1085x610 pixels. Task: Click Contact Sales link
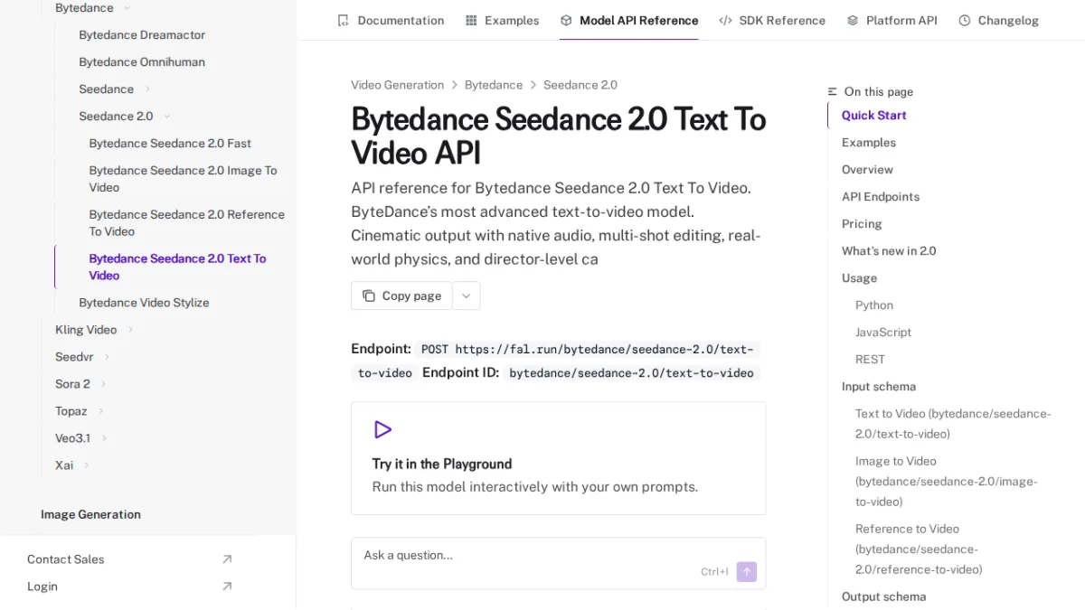click(66, 559)
